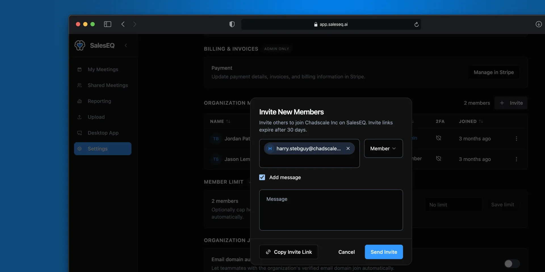
Task: Select Settings in sidebar
Action: click(x=103, y=149)
